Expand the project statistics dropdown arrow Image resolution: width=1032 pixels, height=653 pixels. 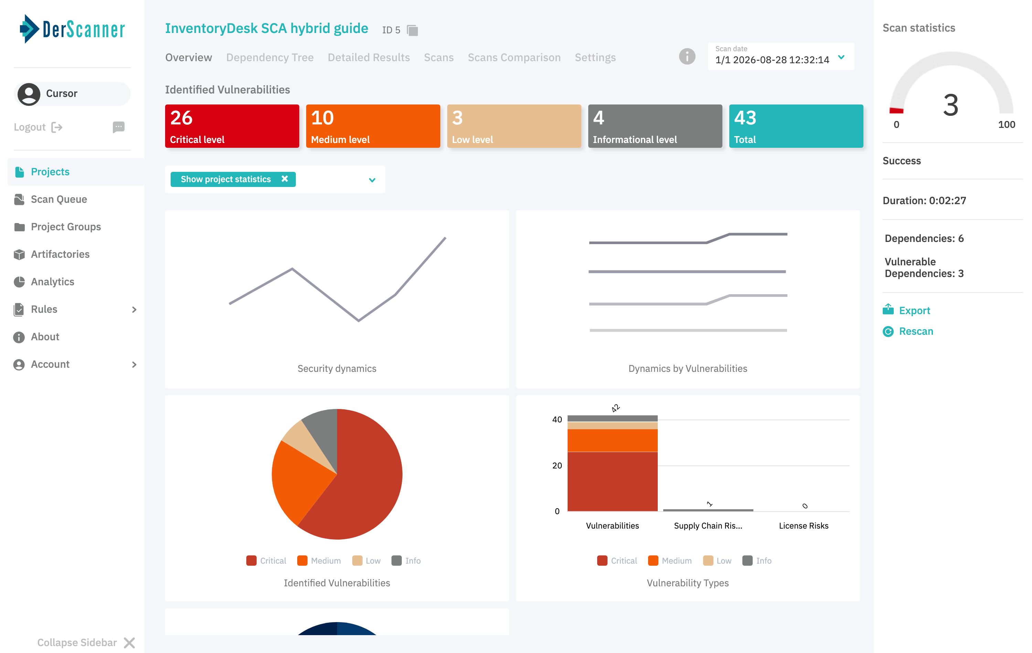click(x=372, y=180)
